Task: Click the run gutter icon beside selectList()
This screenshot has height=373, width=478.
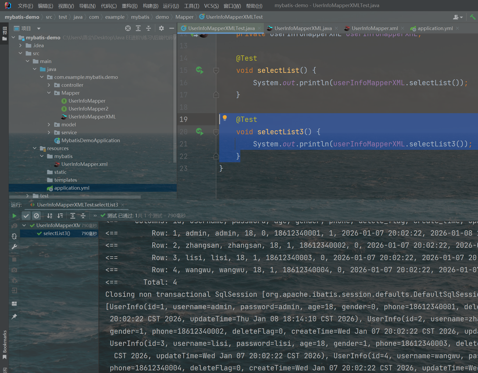Action: [200, 70]
